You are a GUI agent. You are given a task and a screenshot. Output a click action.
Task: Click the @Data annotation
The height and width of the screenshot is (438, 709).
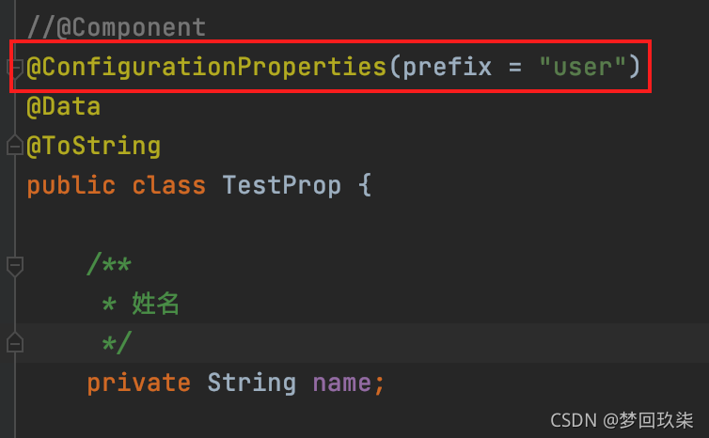[63, 107]
